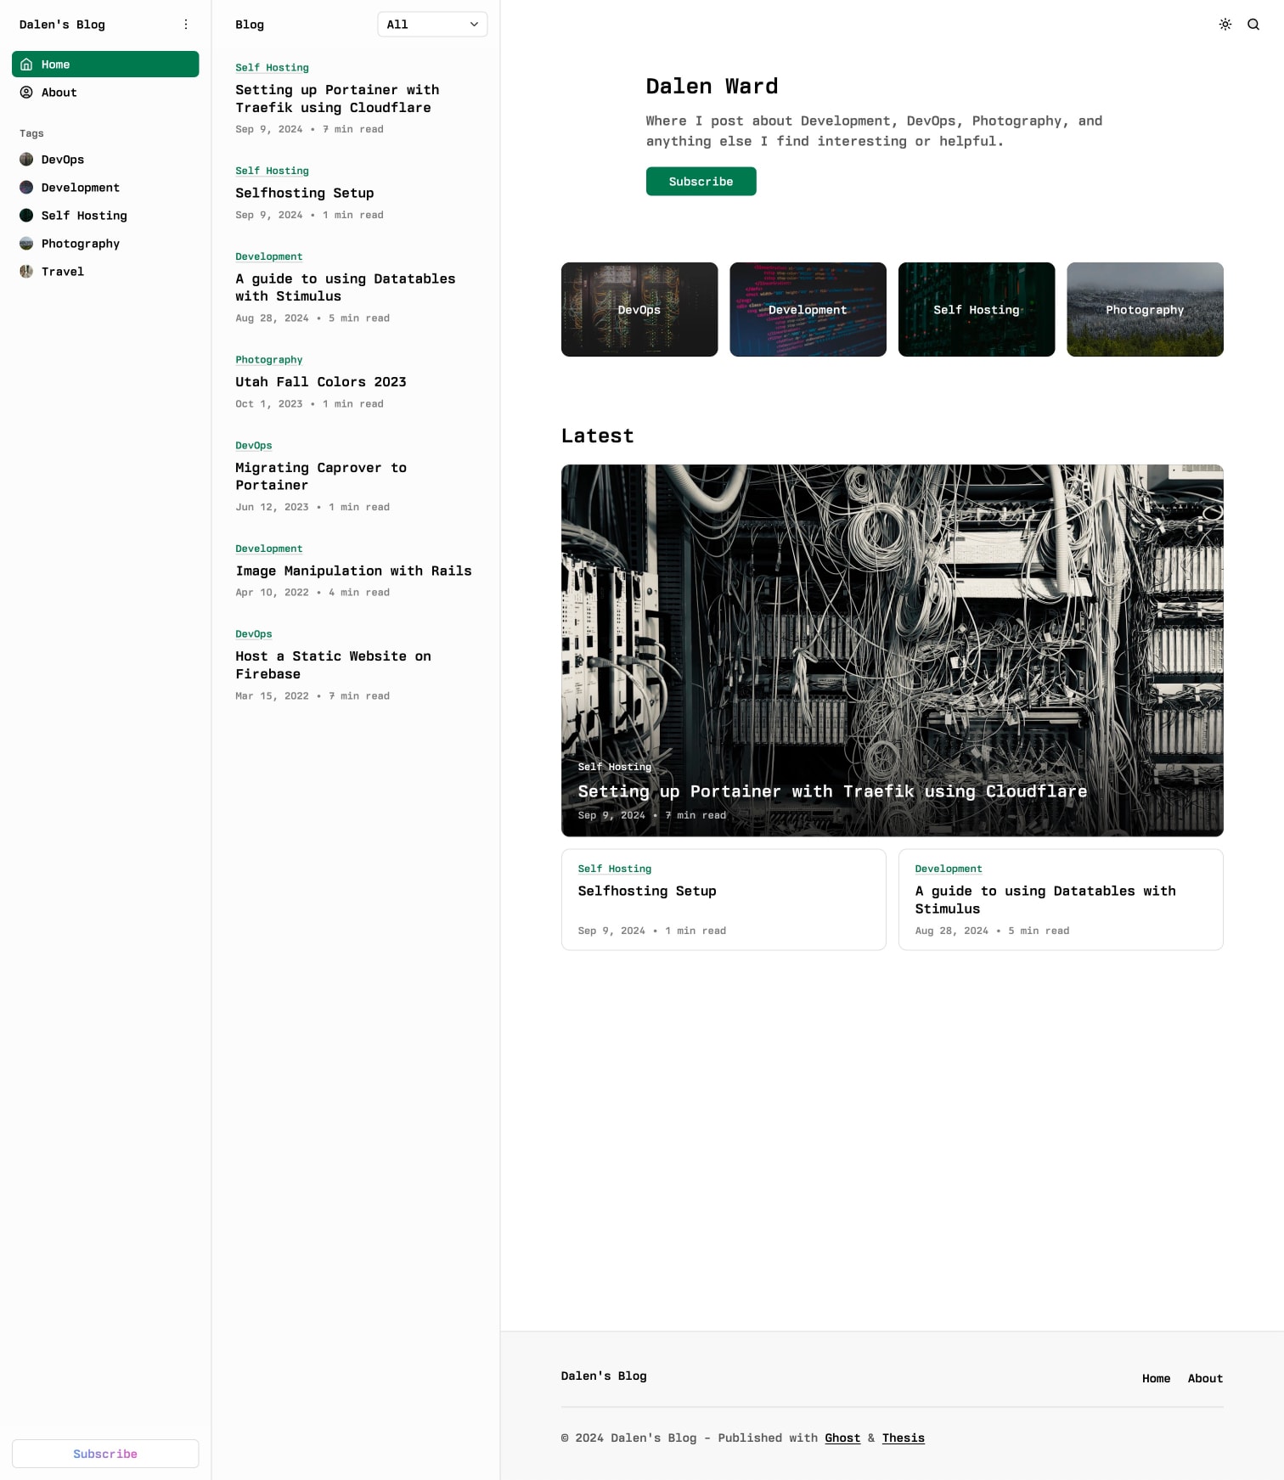Click Self Hosting tag on Selfhosting Setup card
Image resolution: width=1284 pixels, height=1480 pixels.
click(614, 869)
